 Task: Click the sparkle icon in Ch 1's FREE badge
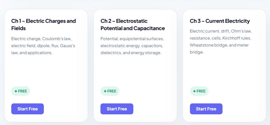click(x=16, y=91)
